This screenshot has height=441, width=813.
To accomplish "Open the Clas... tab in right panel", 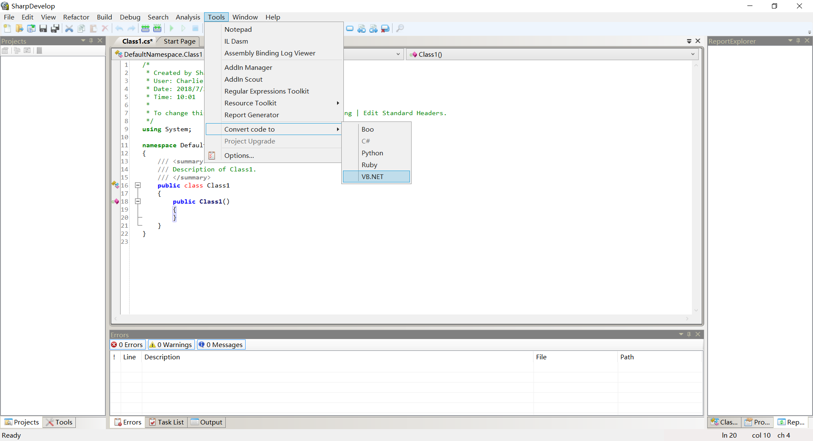I will [x=724, y=422].
